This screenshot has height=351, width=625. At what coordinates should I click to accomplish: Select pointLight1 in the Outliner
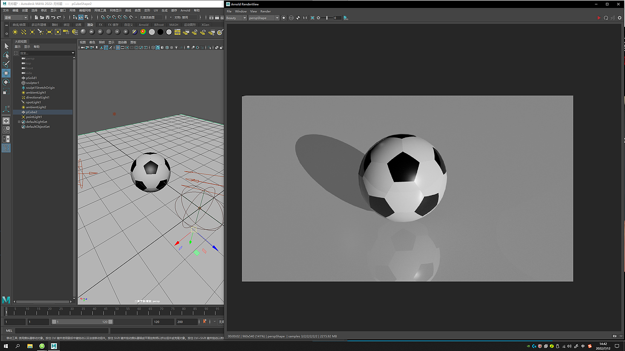[x=34, y=117]
